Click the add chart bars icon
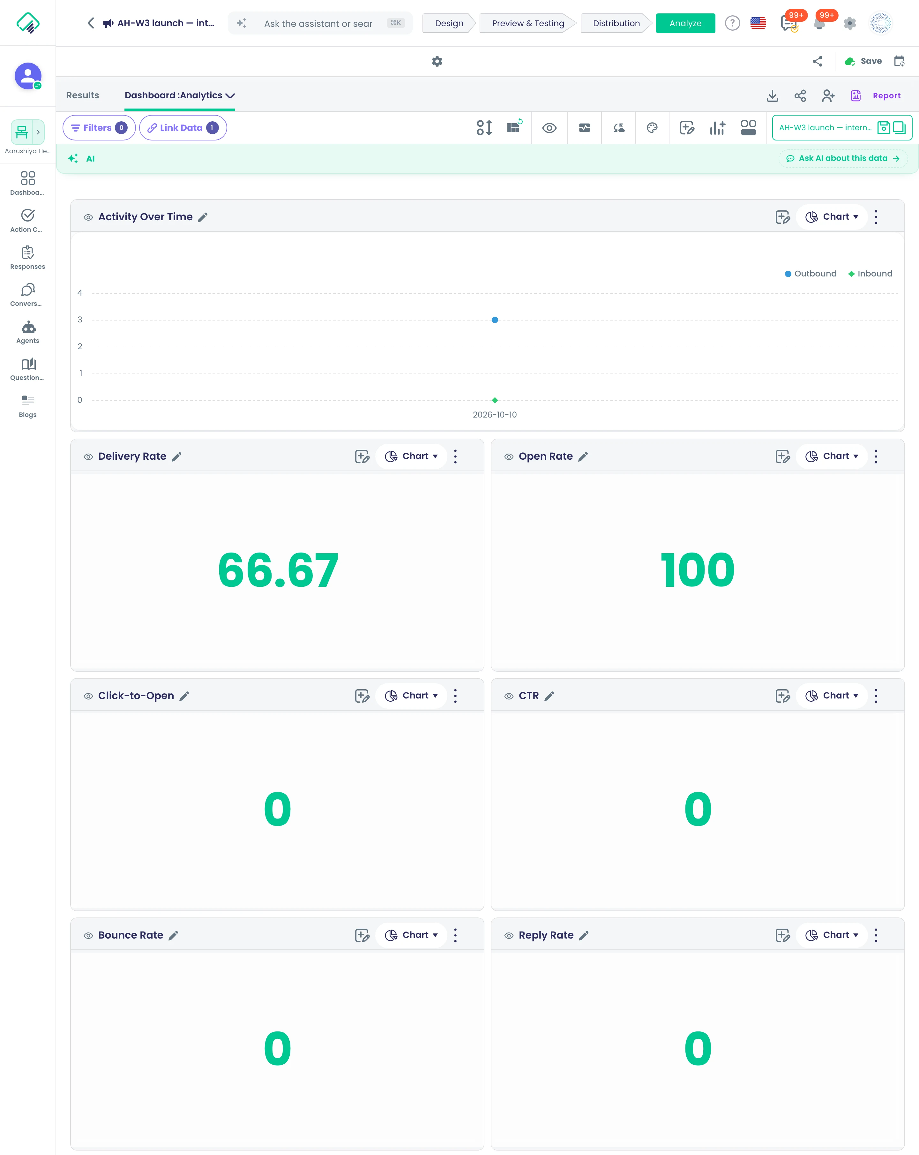The image size is (919, 1155). (717, 127)
